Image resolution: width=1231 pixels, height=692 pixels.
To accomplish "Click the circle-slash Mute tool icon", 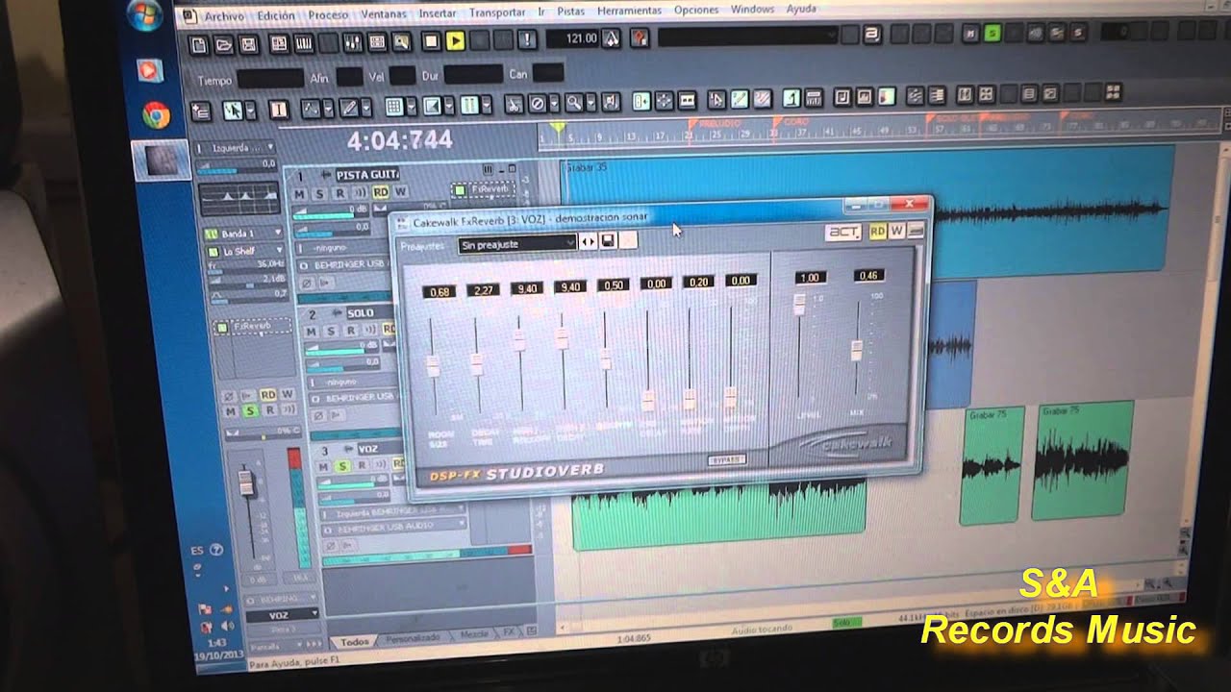I will pyautogui.click(x=538, y=103).
